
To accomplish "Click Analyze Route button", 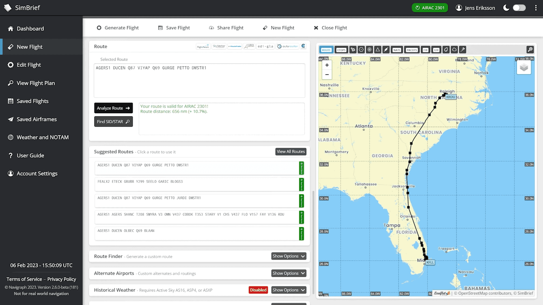I will (x=113, y=108).
